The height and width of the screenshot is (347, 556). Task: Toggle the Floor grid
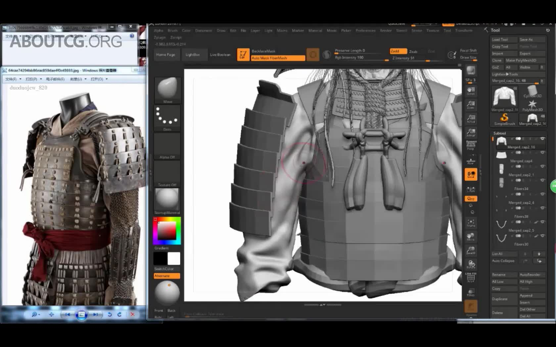tap(471, 161)
